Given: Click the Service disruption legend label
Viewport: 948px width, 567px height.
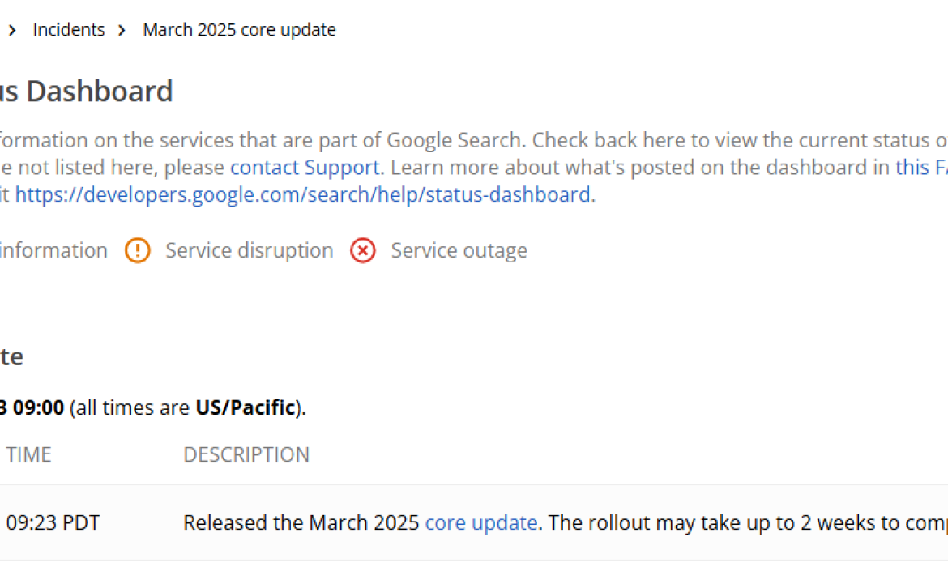Looking at the screenshot, I should click(x=249, y=250).
